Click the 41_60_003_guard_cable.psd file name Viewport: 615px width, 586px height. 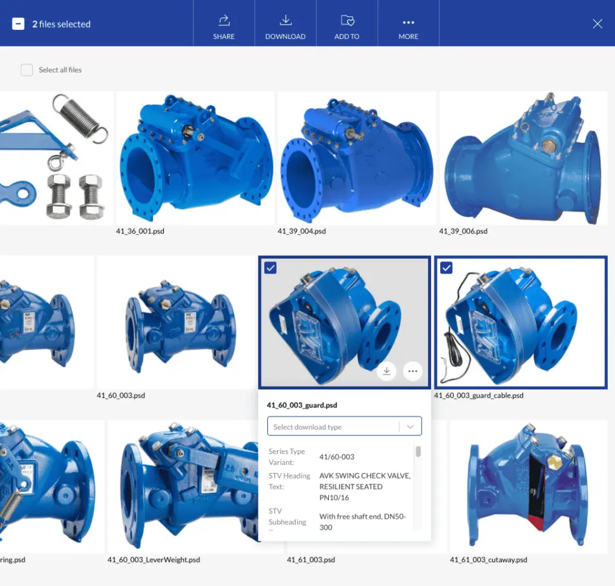[x=478, y=395]
